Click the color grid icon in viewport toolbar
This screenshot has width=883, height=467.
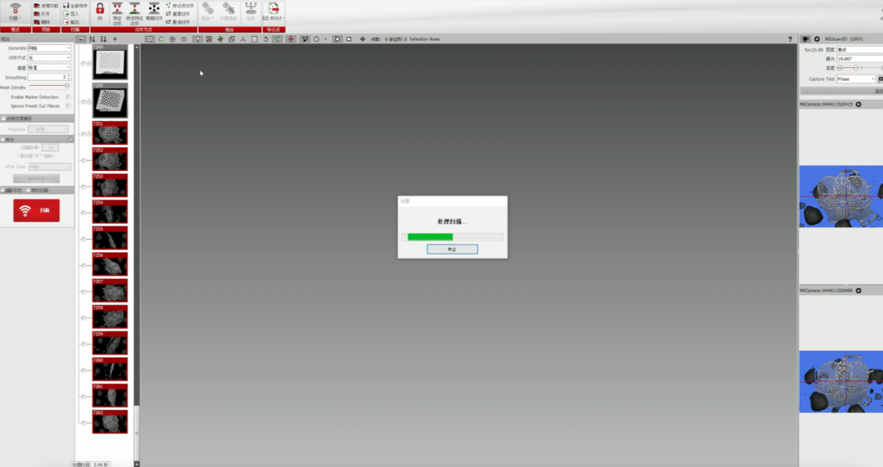point(209,39)
